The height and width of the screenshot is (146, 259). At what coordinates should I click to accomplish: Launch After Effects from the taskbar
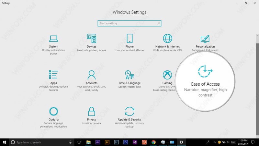point(98,142)
